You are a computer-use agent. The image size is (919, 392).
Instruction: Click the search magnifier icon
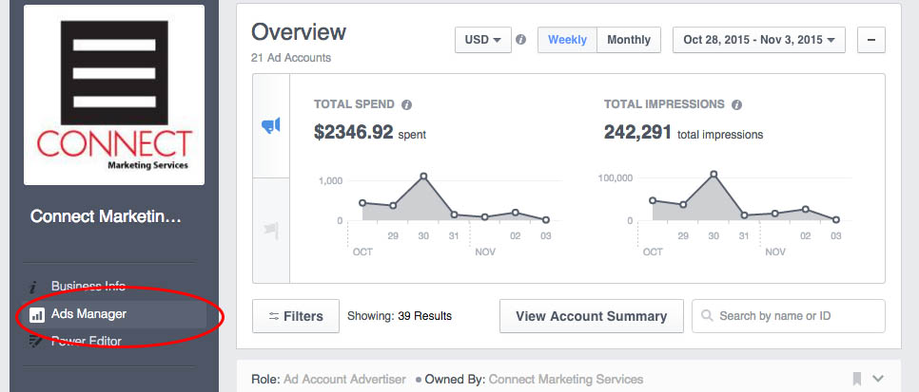(707, 316)
